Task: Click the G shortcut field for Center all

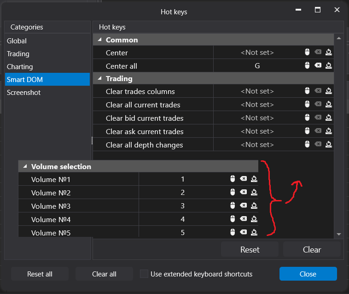Action: (x=257, y=66)
